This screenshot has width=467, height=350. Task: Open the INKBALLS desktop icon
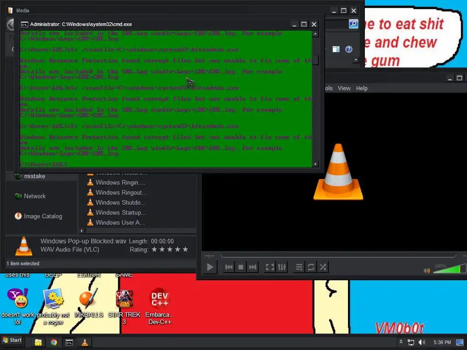pos(88,303)
